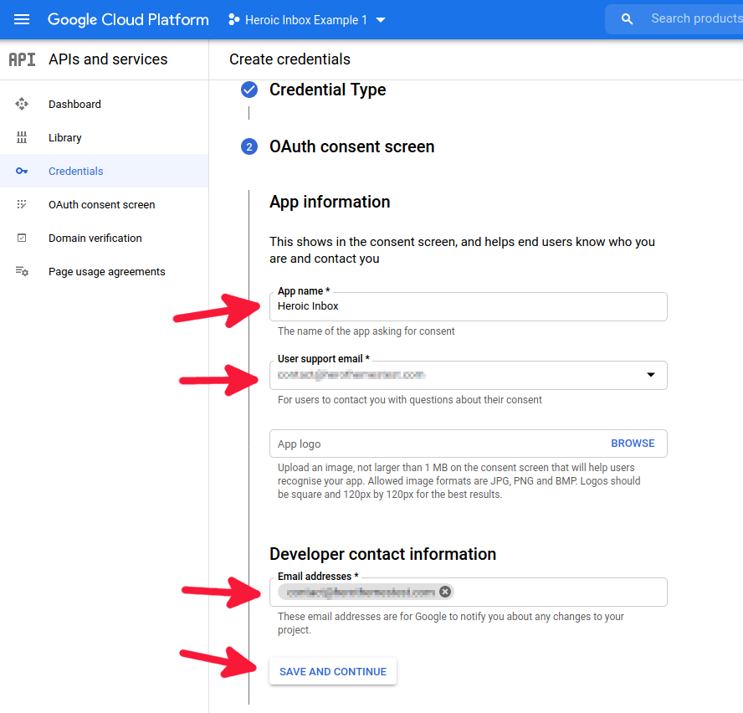The height and width of the screenshot is (713, 743).
Task: Click the Credential Type completed step checkmark
Action: tap(249, 90)
